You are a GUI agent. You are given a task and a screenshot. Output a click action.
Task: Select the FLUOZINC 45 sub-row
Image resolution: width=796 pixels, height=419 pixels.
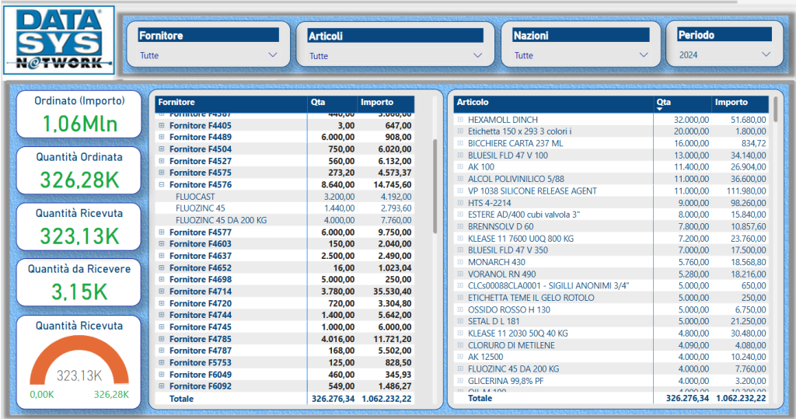point(201,208)
